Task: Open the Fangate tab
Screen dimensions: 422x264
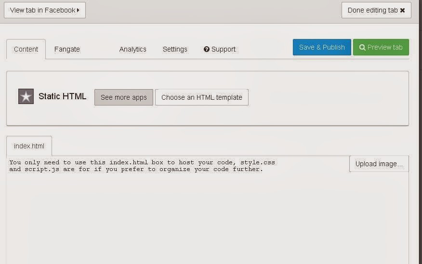Action: (x=67, y=49)
